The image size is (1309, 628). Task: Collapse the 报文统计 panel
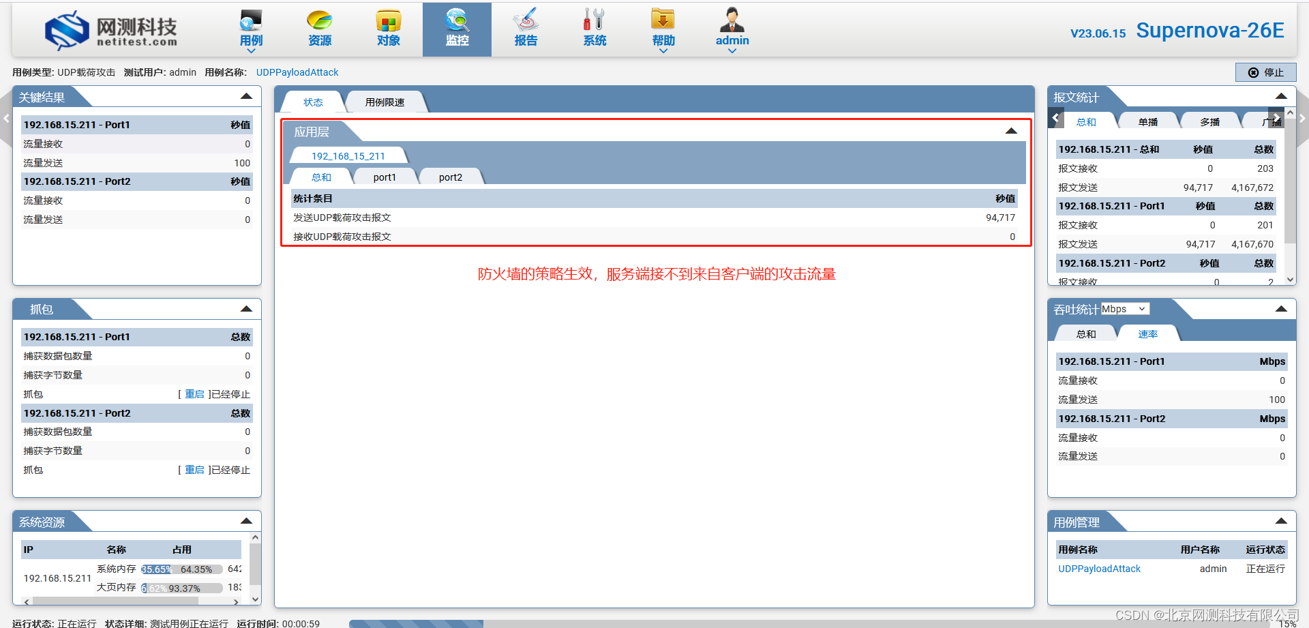click(1281, 96)
